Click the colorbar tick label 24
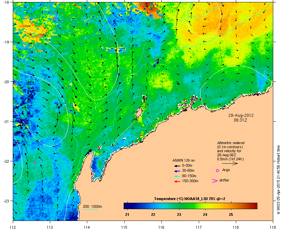The width and height of the screenshot is (283, 229). click(205, 215)
